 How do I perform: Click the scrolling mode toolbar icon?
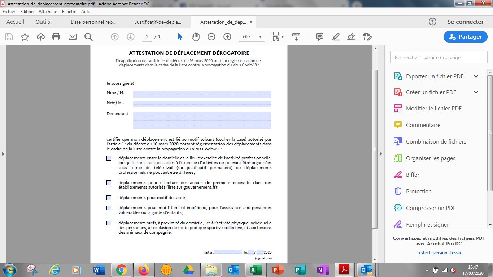(296, 37)
